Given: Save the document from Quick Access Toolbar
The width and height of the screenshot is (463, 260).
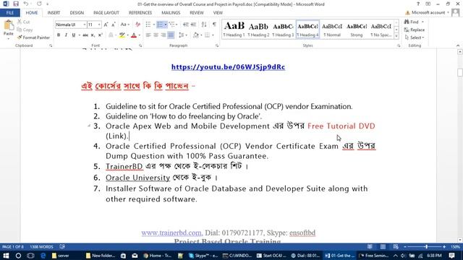Looking at the screenshot, I should (16, 4).
